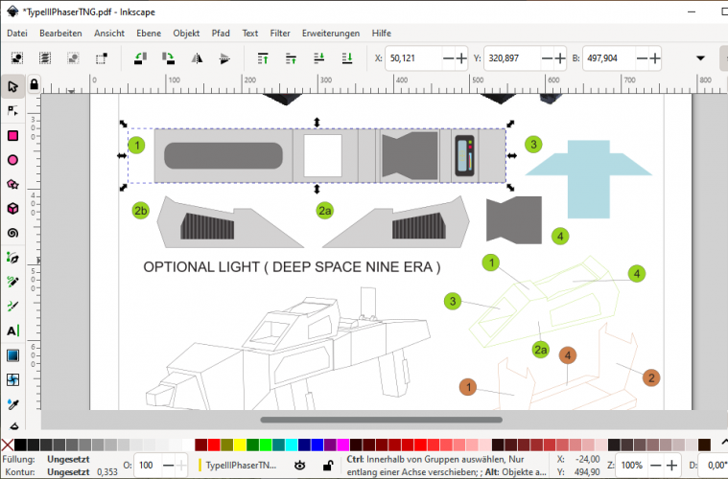Click the Y coordinate field 320,897
This screenshot has height=479, width=728.
tap(513, 58)
